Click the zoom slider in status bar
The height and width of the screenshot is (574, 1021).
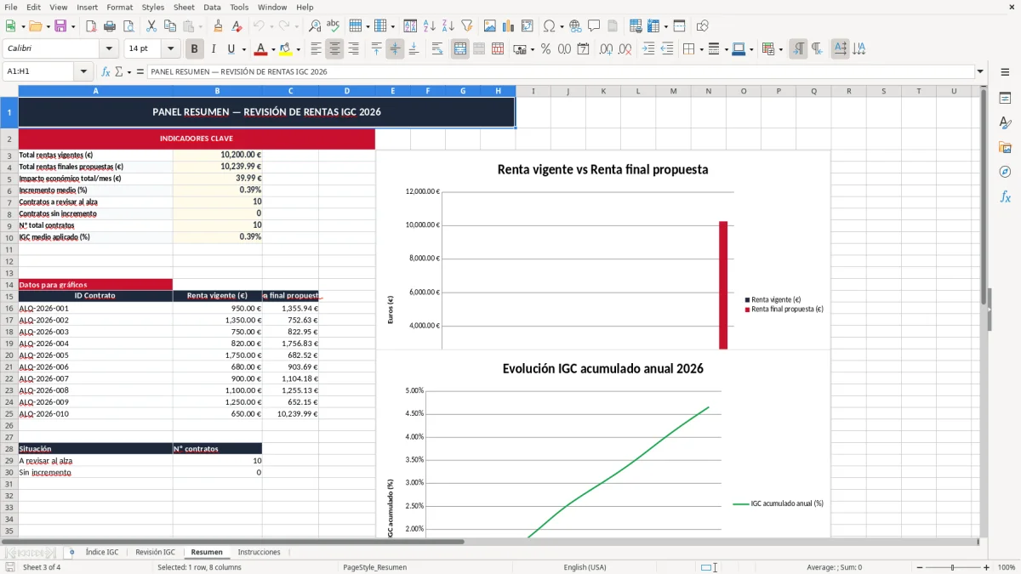point(952,567)
